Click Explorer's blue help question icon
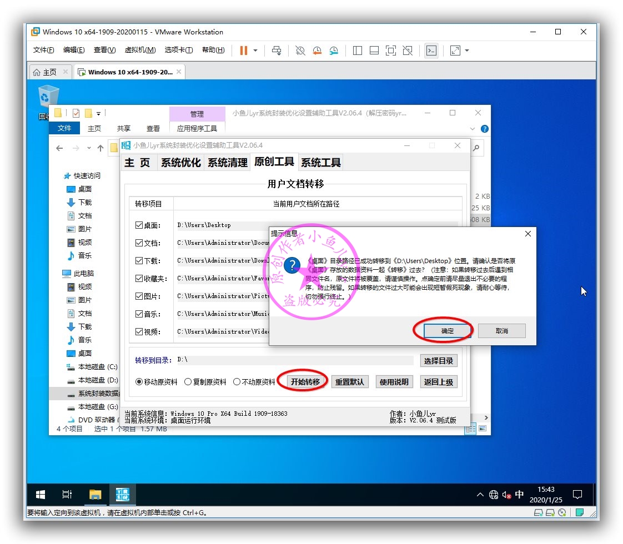This screenshot has height=544, width=623. pos(484,129)
